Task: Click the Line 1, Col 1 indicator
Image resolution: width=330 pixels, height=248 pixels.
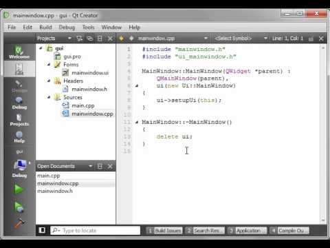Action: pos(287,39)
